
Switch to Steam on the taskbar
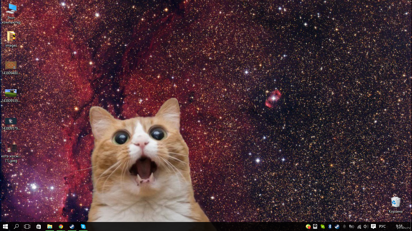tap(72, 226)
